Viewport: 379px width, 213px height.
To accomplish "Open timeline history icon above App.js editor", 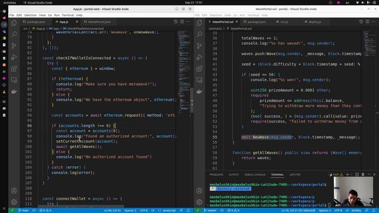I will pos(176,22).
